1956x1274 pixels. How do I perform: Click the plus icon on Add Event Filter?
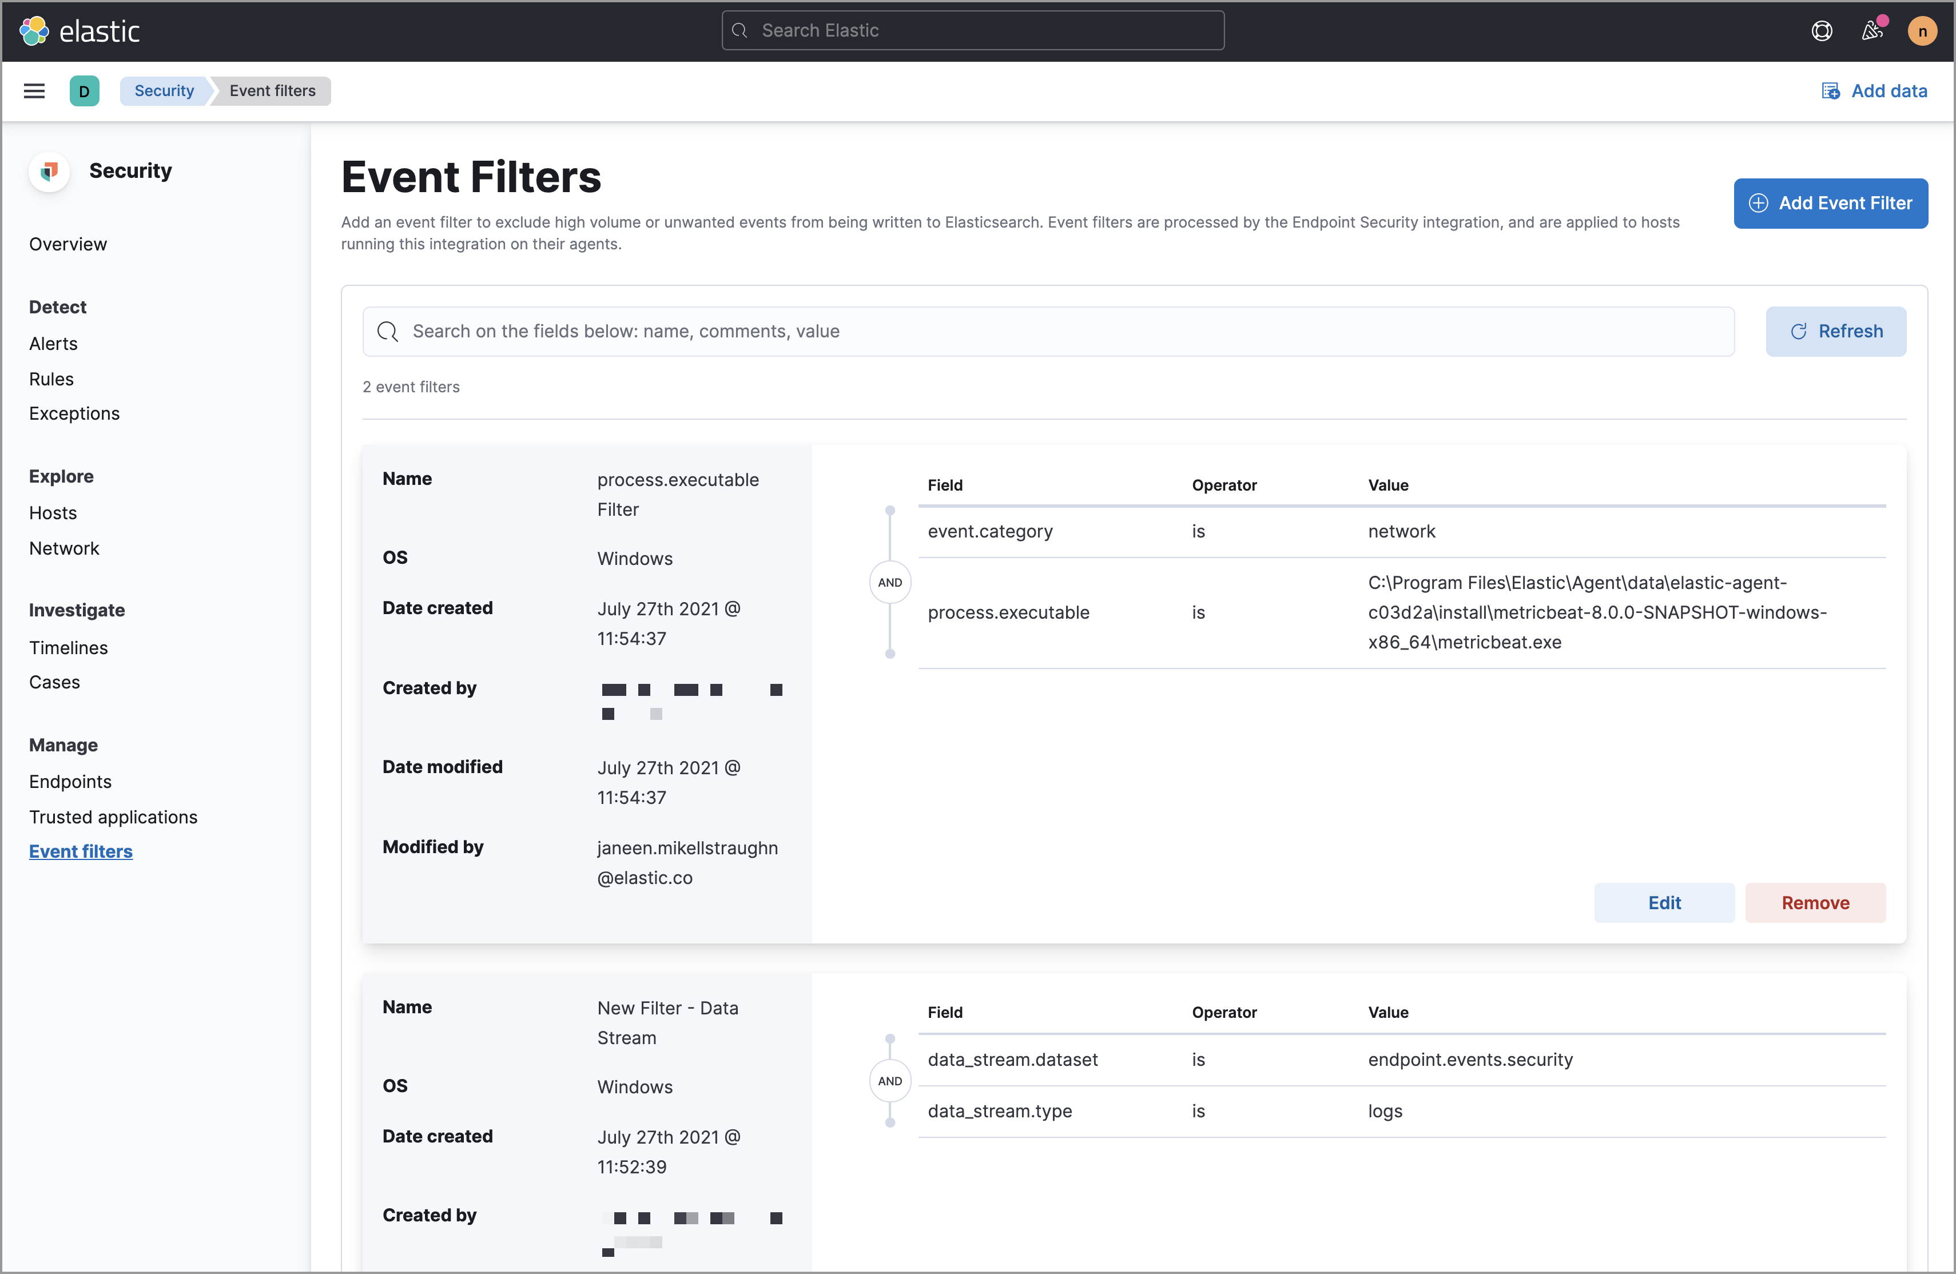(1759, 203)
